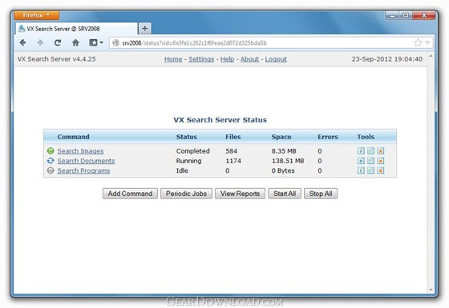Click the View Reports button
This screenshot has width=449, height=308.
pos(240,194)
